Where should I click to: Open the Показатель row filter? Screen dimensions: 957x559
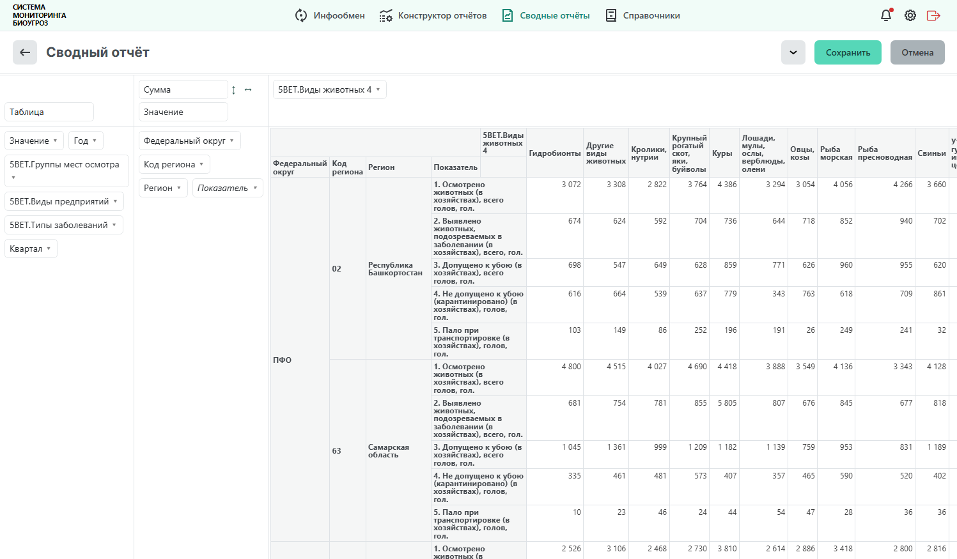point(228,188)
